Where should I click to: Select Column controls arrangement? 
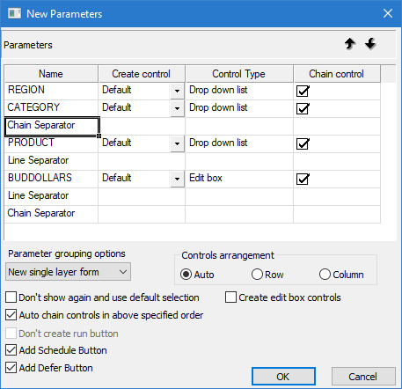pyautogui.click(x=325, y=275)
